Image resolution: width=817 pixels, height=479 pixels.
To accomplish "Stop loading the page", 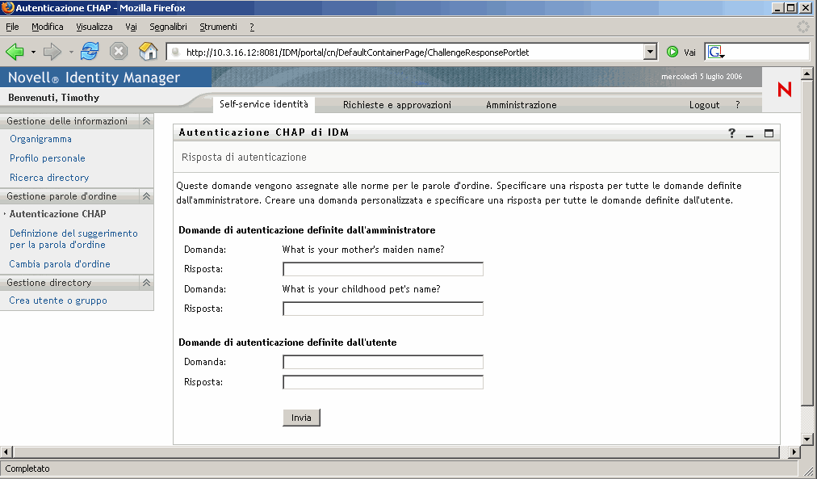I will click(x=119, y=51).
